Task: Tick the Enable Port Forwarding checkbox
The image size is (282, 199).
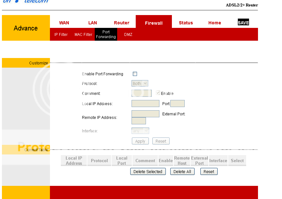Action: [135, 74]
